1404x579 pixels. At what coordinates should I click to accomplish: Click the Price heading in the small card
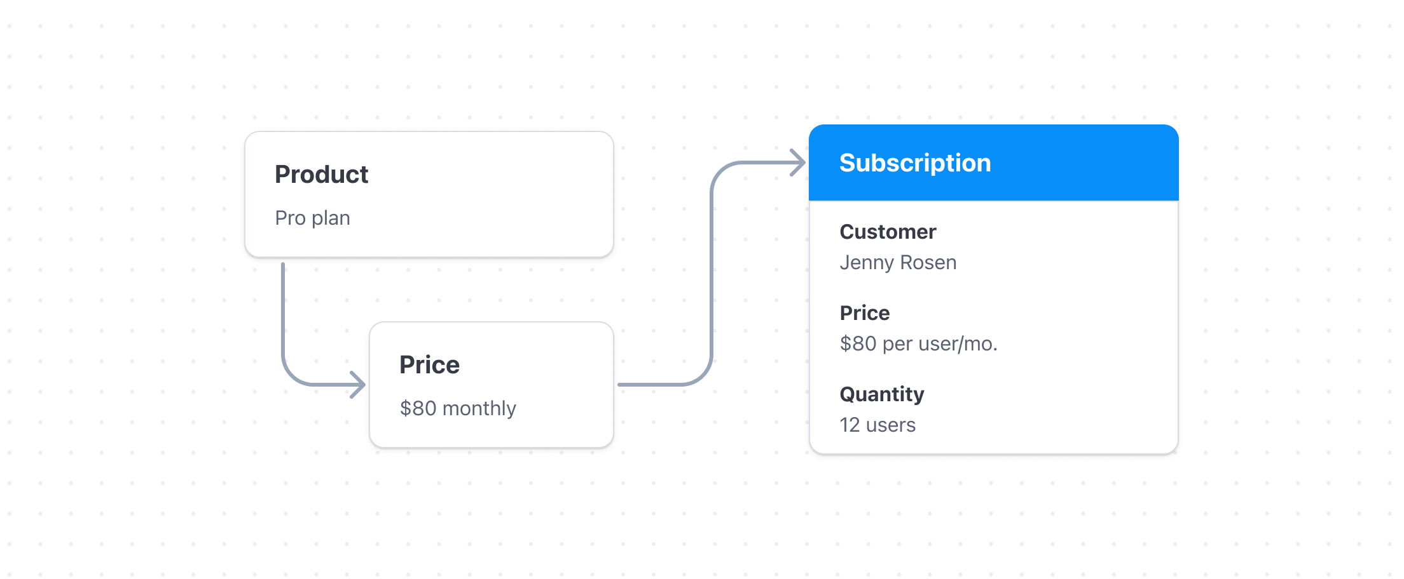pyautogui.click(x=429, y=365)
